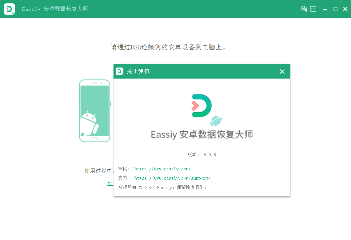The width and height of the screenshot is (351, 240).
Task: Click the 请通过USB连接您的安卓设备到电脑上 instruction
Action: tap(168, 47)
